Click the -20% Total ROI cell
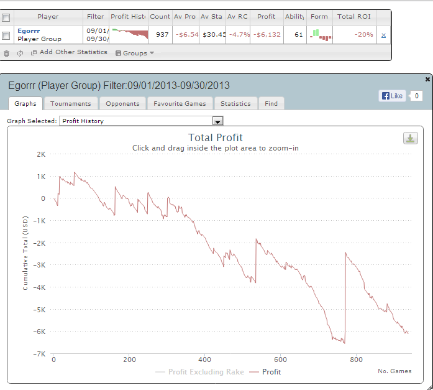The image size is (433, 390). (355, 35)
